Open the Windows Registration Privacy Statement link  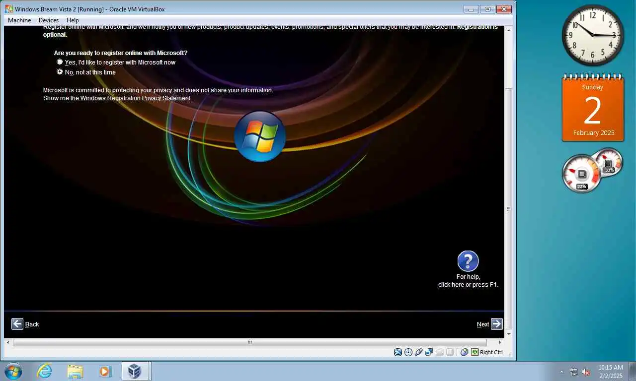pos(131,98)
